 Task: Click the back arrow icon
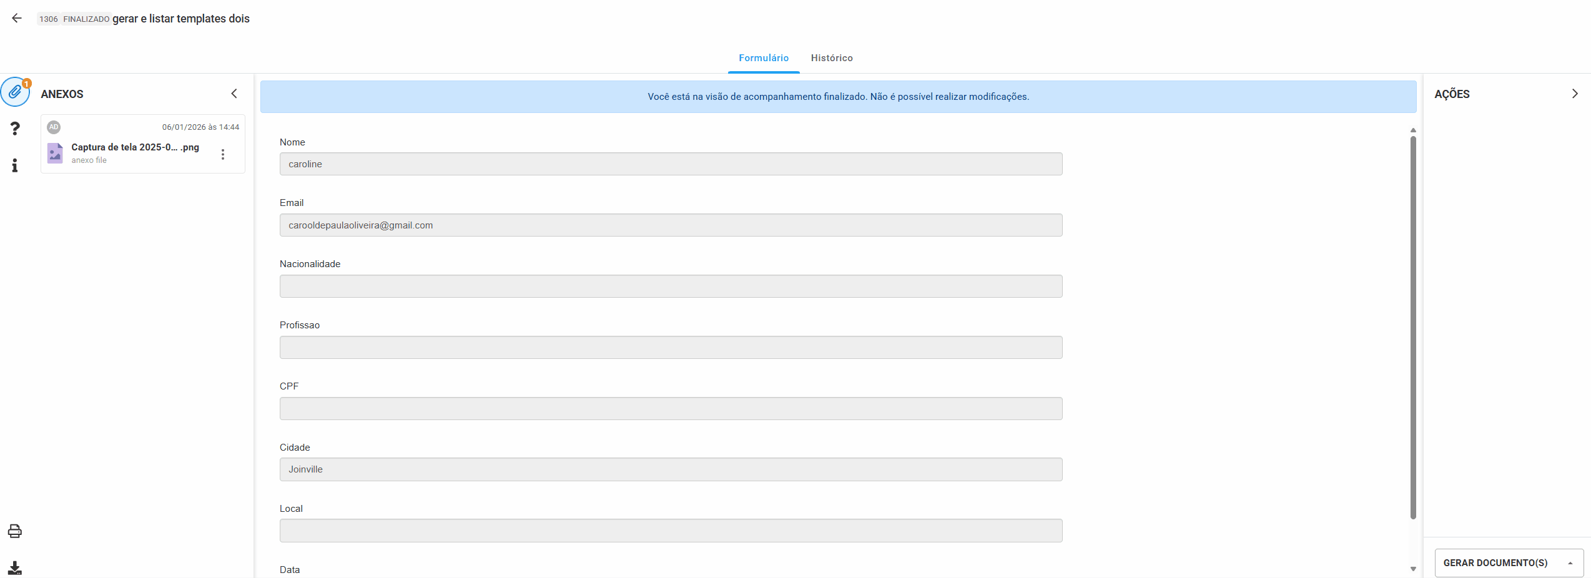coord(17,18)
